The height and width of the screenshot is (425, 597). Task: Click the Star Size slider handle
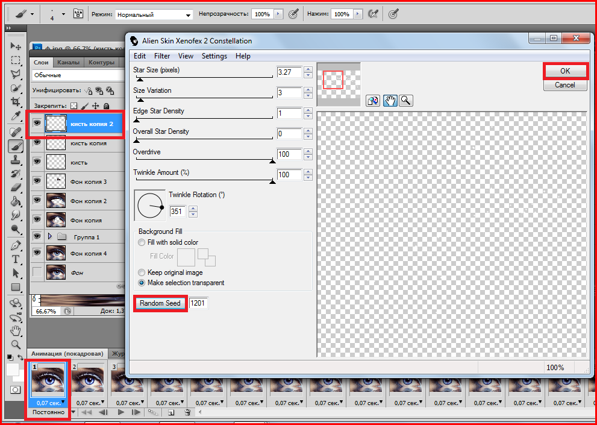[140, 80]
